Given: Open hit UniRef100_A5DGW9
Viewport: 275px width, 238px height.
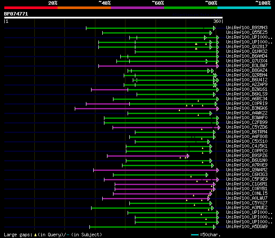Looking at the screenshot, I should 247,227.
